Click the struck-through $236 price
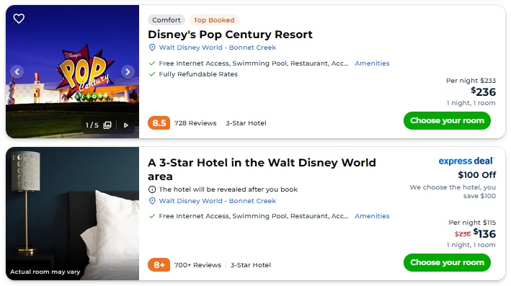This screenshot has height=286, width=511. [463, 234]
